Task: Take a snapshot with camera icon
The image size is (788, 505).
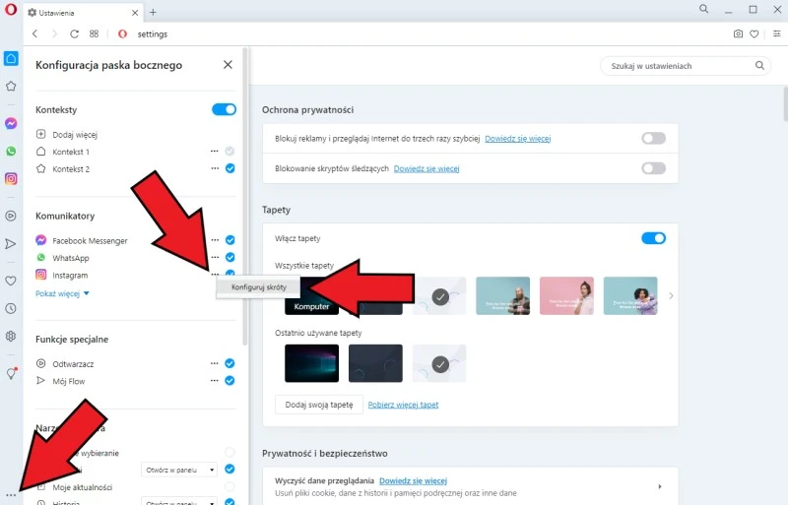Action: pos(738,33)
